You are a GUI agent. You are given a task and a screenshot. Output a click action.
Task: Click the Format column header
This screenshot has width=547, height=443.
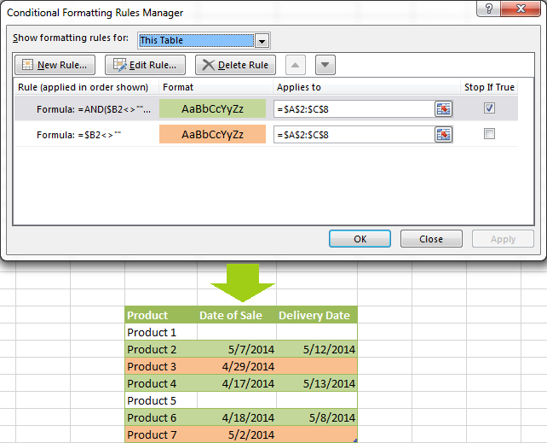click(216, 87)
